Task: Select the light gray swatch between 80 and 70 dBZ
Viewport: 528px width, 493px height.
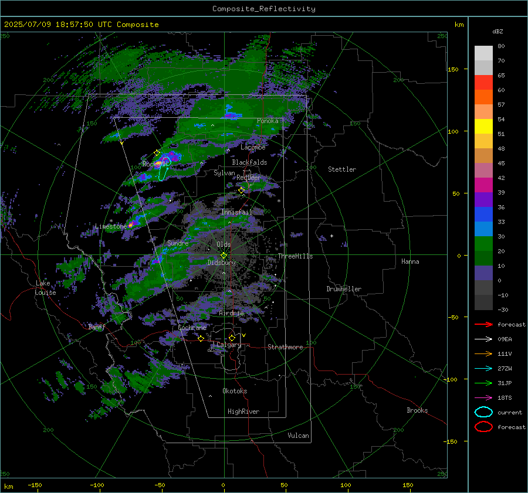Action: click(x=483, y=53)
